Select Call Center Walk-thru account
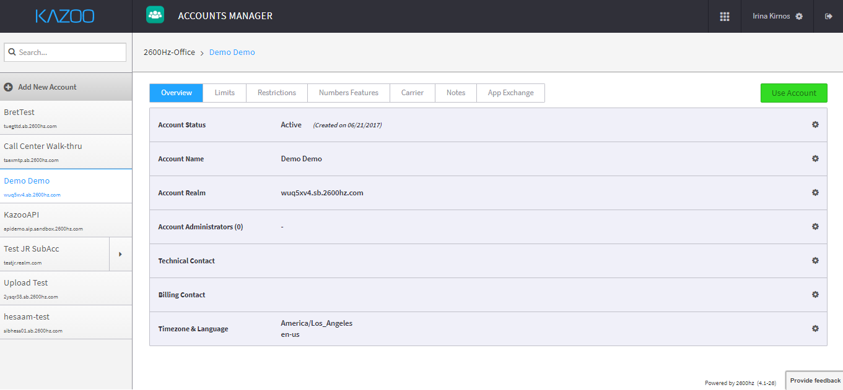Screen dimensions: 843x390 point(66,152)
